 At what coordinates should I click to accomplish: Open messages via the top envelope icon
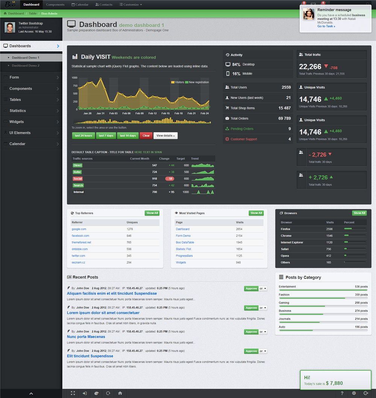point(313,5)
